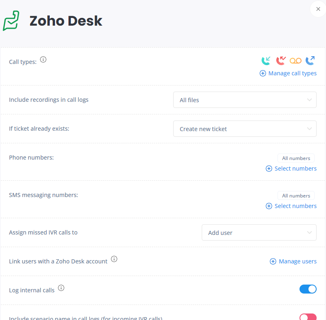Open Include recordings in call logs dropdown
The image size is (326, 320).
pos(245,100)
